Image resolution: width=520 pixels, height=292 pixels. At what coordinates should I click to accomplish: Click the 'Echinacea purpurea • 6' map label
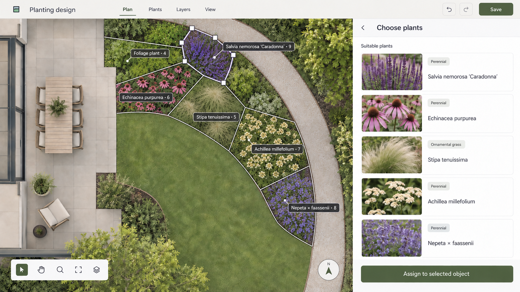point(146,97)
